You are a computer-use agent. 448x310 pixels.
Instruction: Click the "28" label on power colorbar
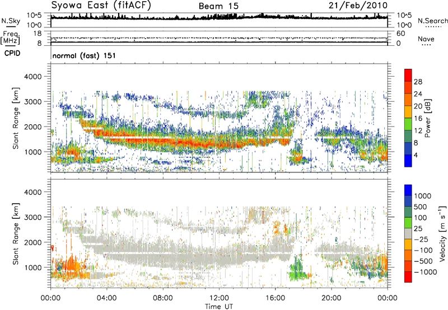tap(418, 82)
